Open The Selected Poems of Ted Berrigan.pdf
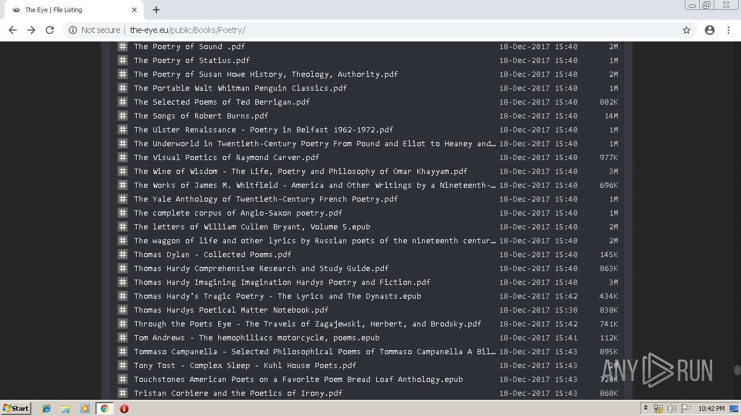 click(x=222, y=102)
